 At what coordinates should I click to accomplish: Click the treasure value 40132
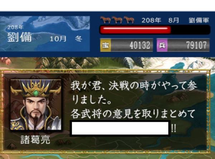click(140, 45)
